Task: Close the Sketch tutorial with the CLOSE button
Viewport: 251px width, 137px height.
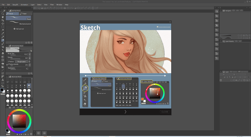Action: tap(165, 112)
